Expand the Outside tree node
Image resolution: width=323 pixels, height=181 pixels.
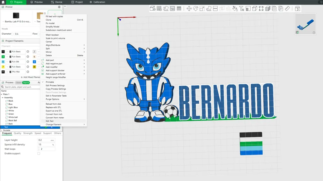point(2,130)
